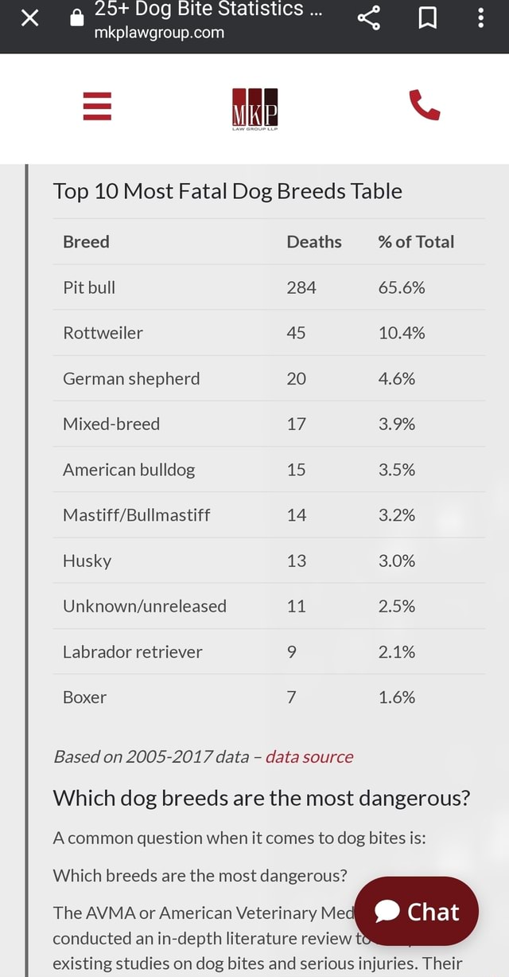The image size is (509, 977).
Task: Tap the bookmark icon to save this page
Action: [x=429, y=18]
